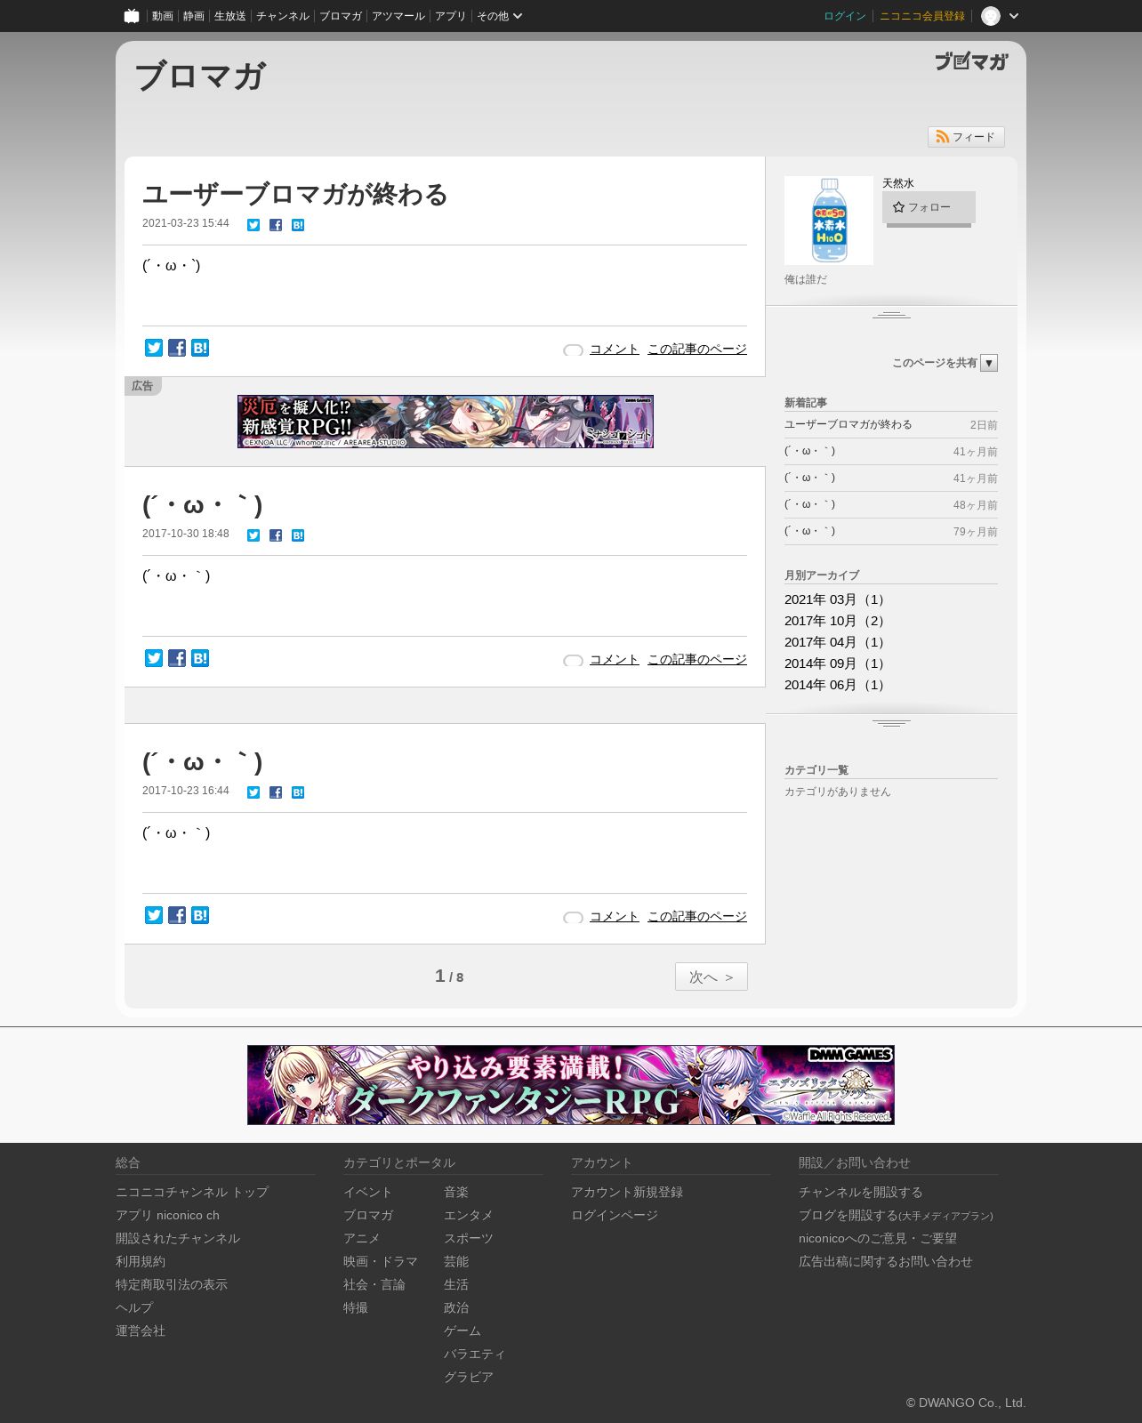1142x1423 pixels.
Task: Open 生放送 in the top navigation
Action: [x=230, y=16]
